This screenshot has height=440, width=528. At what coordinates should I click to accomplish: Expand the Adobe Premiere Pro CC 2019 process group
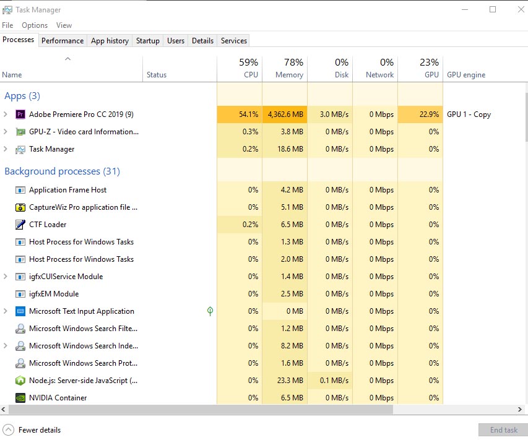click(6, 114)
